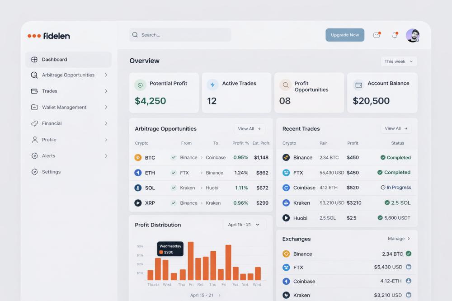This screenshot has height=301, width=452.
Task: Click the Upgrade Now button
Action: (x=345, y=35)
